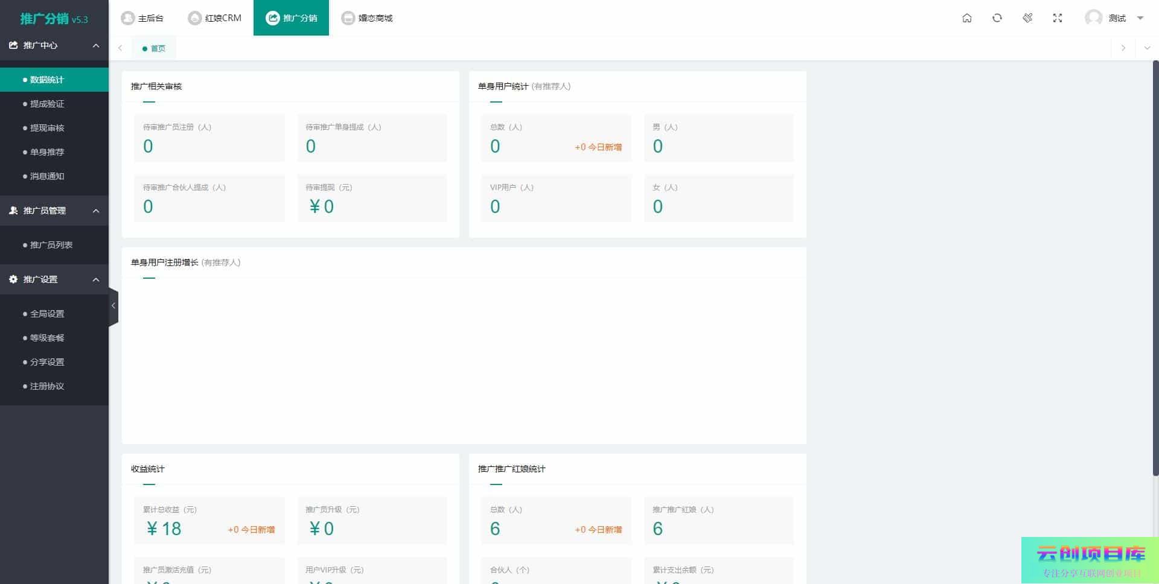Click the clear cache brush icon
The height and width of the screenshot is (584, 1159).
point(1027,18)
